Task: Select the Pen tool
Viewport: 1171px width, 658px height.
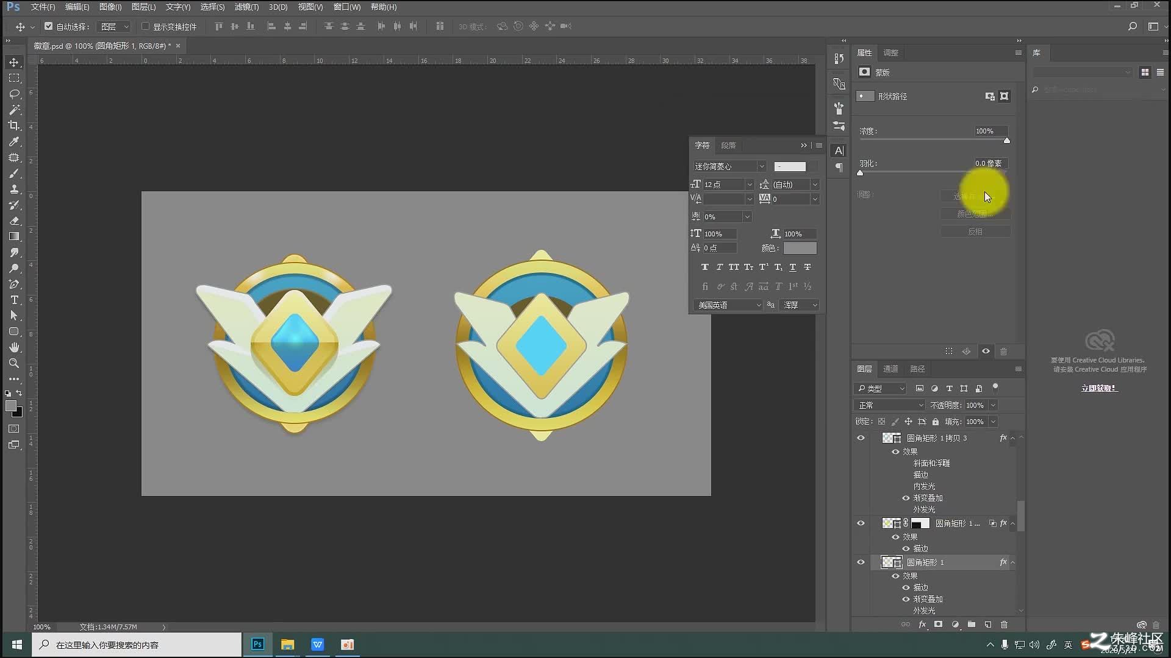Action: click(x=14, y=285)
